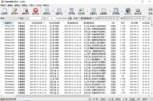Sort by the 快递公司 column header
The image size is (153, 101).
pyautogui.click(x=21, y=23)
